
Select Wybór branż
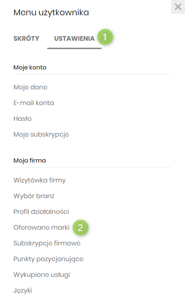[x=34, y=196]
